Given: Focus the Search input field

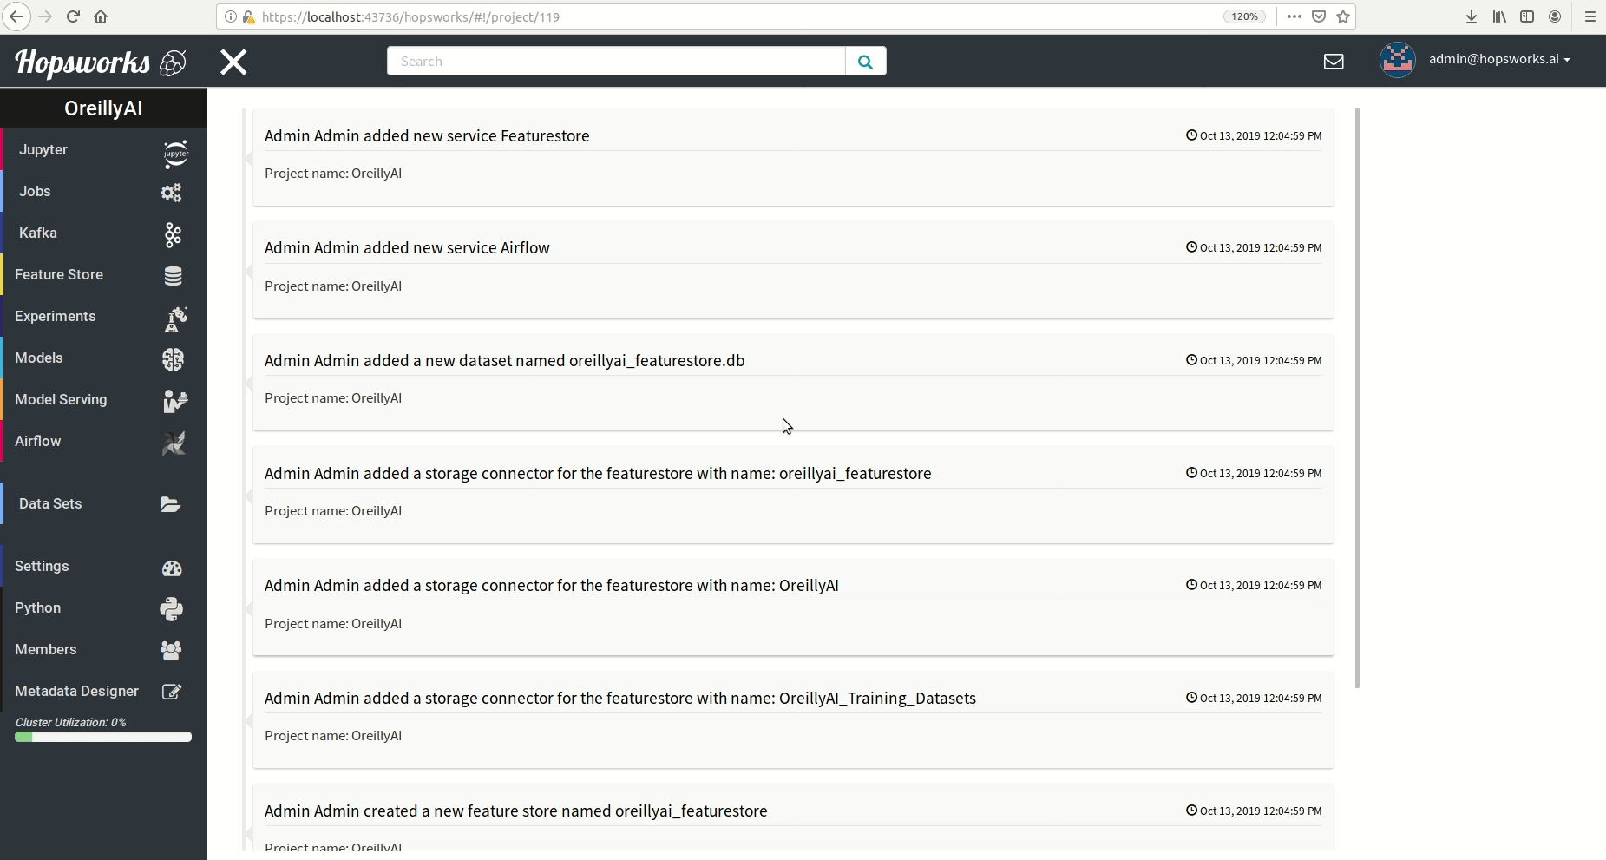Looking at the screenshot, I should [616, 62].
